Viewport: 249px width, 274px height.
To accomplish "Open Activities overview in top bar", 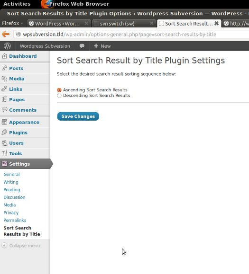I will [17, 4].
